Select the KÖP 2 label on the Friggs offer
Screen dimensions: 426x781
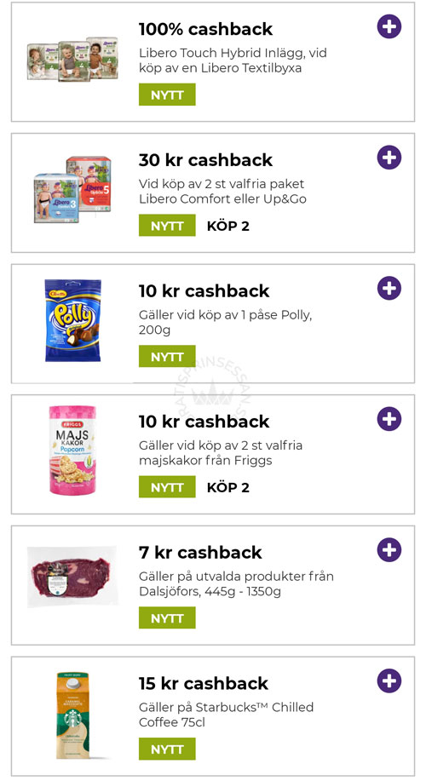tap(228, 488)
